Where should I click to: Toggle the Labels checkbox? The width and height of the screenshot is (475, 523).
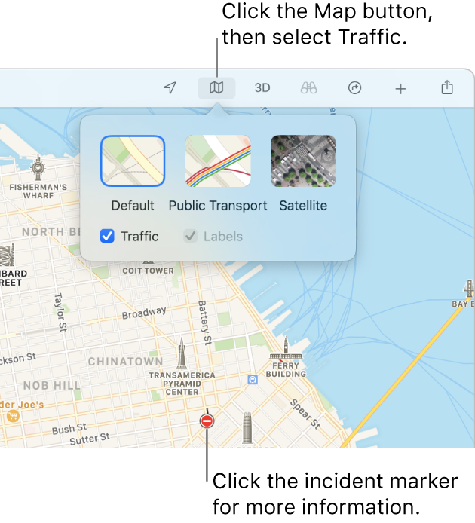(x=190, y=236)
